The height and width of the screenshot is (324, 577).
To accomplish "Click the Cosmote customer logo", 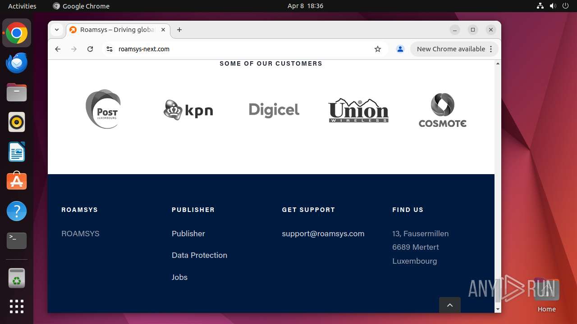I will tap(442, 110).
